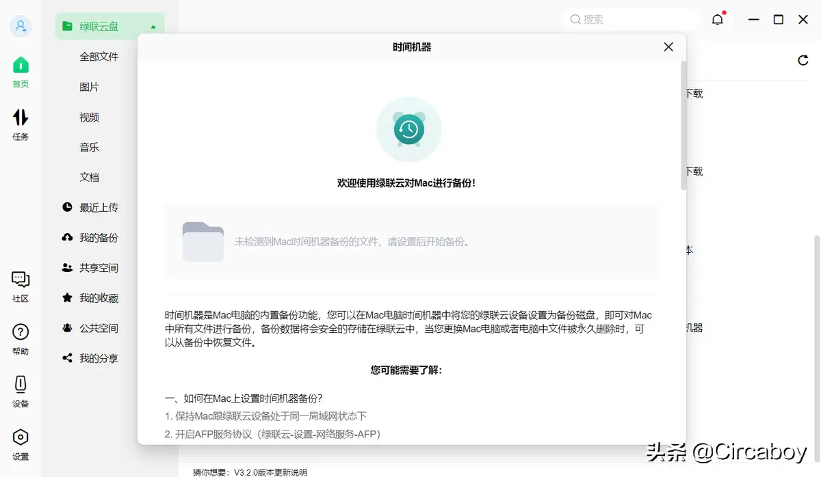Go to the 首页 home icon
This screenshot has width=821, height=477.
21,66
